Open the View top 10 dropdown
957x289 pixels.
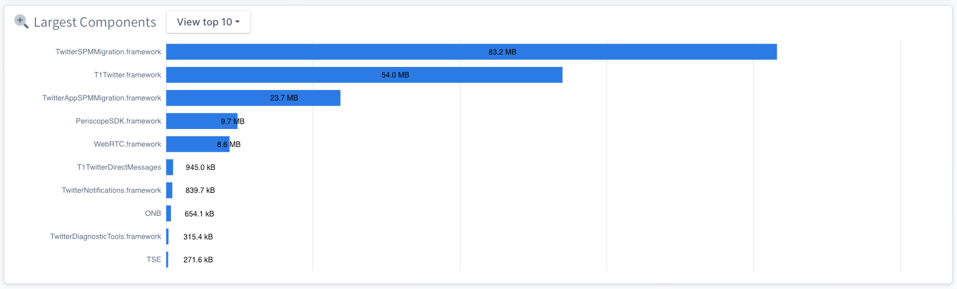pos(208,22)
